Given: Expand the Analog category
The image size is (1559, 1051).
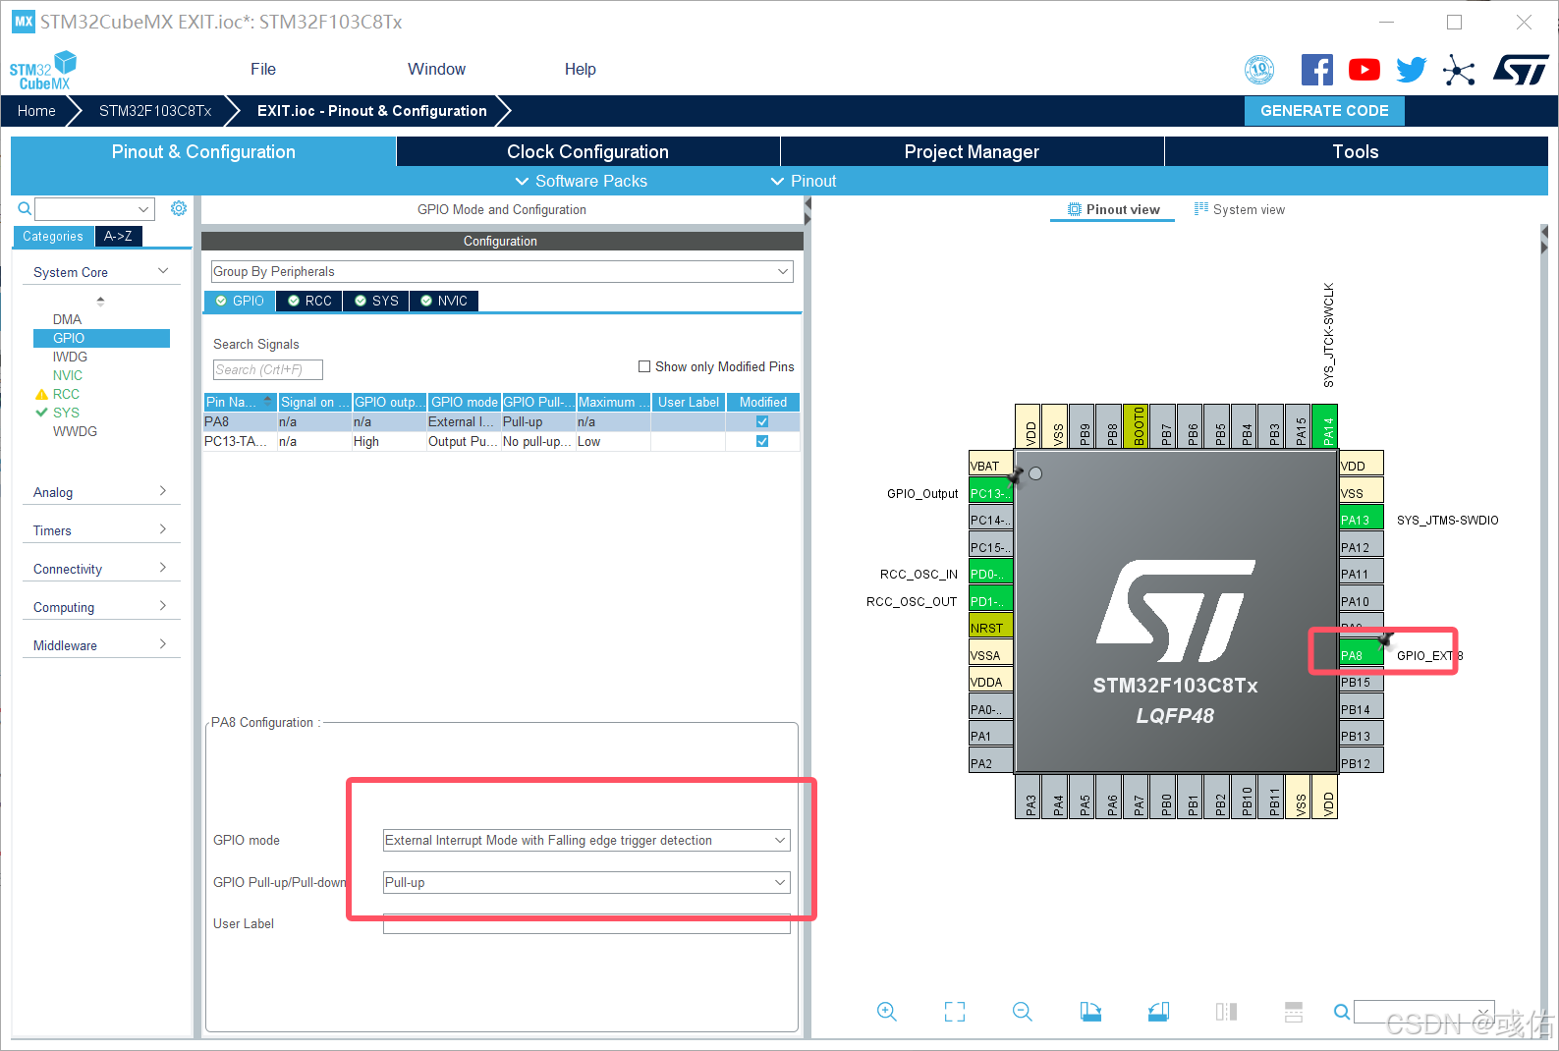Looking at the screenshot, I should tap(163, 491).
